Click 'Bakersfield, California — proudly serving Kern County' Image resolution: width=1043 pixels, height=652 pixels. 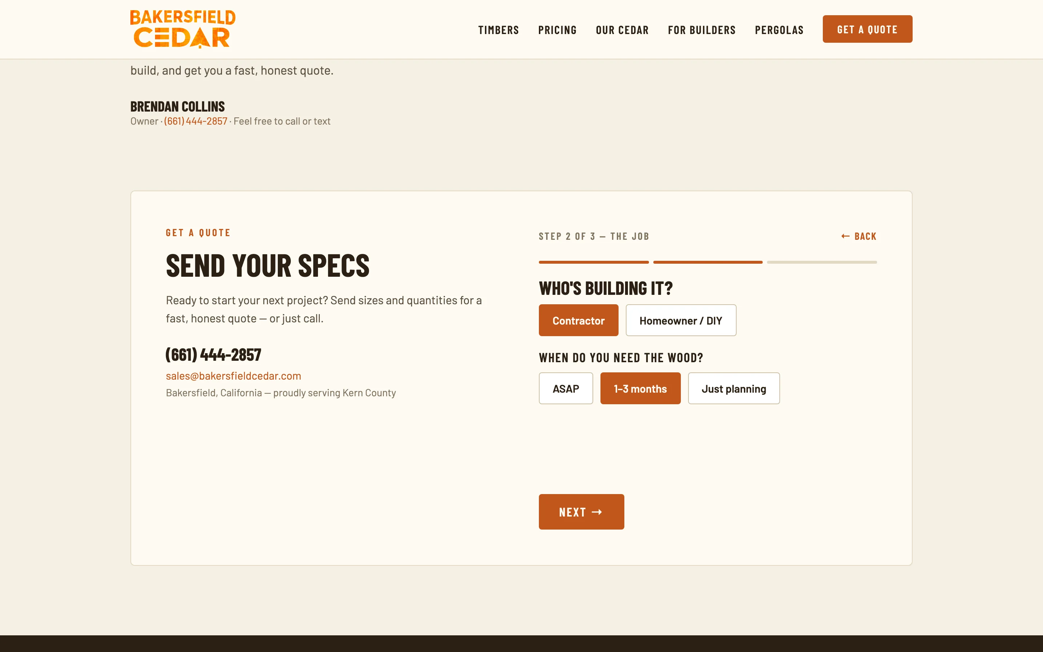281,393
